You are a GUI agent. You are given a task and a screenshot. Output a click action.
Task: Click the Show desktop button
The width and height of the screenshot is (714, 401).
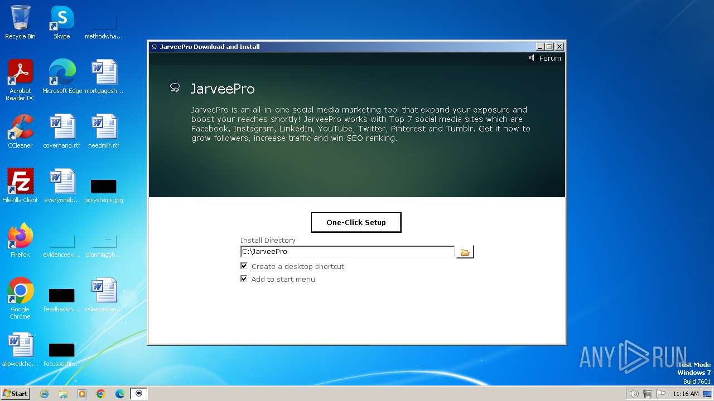coord(708,394)
